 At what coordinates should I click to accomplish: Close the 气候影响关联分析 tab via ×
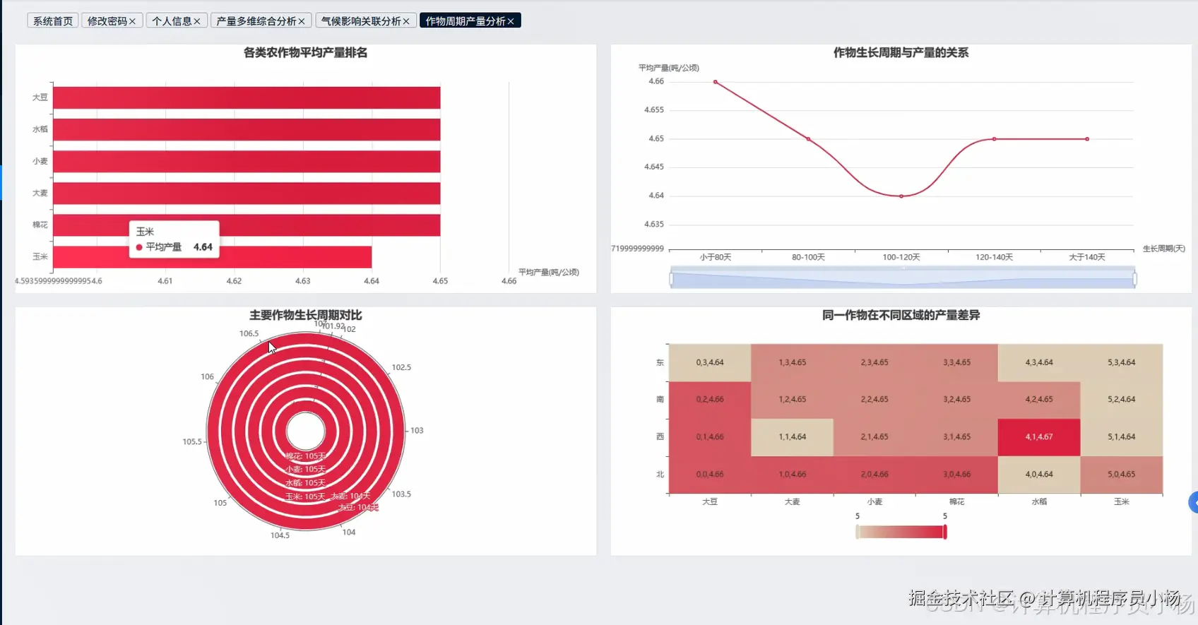(x=406, y=21)
